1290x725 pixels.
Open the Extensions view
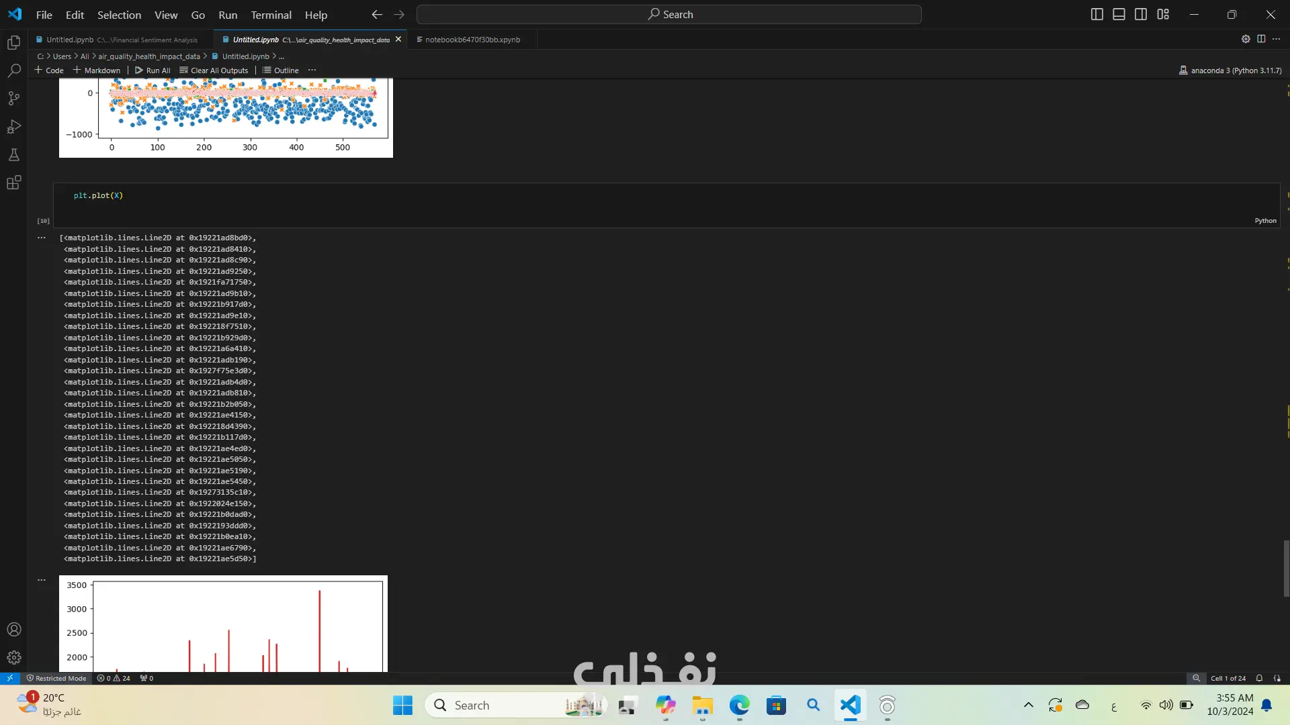point(13,183)
